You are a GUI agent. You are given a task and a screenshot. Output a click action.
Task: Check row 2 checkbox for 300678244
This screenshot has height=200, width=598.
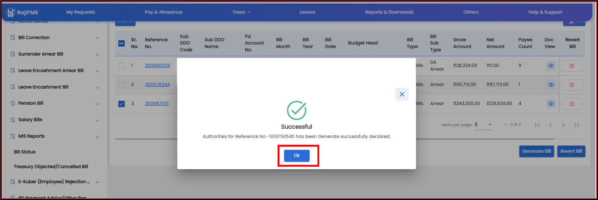[122, 85]
